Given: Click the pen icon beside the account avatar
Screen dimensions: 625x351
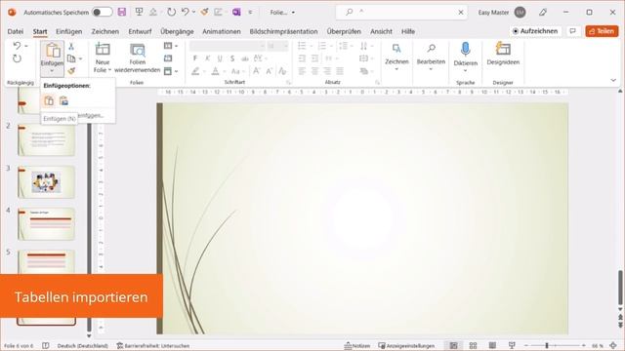Looking at the screenshot, I should [543, 13].
